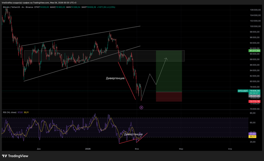The image size is (264, 161).
Task: Click the yellow 33,11 RSI legend value
Action: coord(26,112)
